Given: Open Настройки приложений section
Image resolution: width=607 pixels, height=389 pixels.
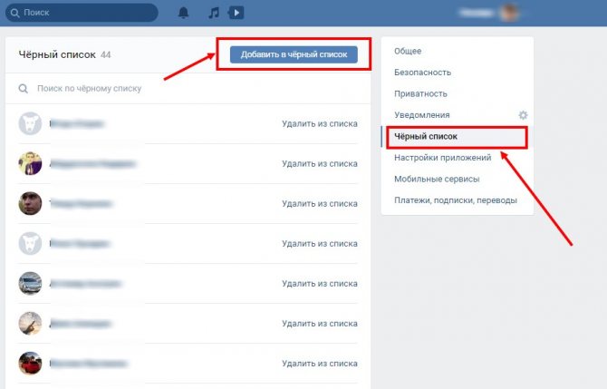Looking at the screenshot, I should (442, 158).
